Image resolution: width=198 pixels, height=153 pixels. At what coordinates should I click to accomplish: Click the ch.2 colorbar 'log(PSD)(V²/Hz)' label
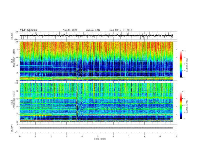tap(187, 106)
